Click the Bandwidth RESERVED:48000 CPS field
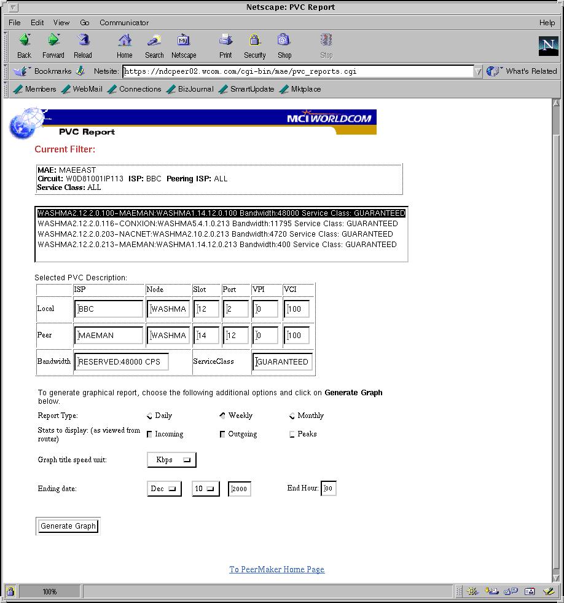 (122, 362)
